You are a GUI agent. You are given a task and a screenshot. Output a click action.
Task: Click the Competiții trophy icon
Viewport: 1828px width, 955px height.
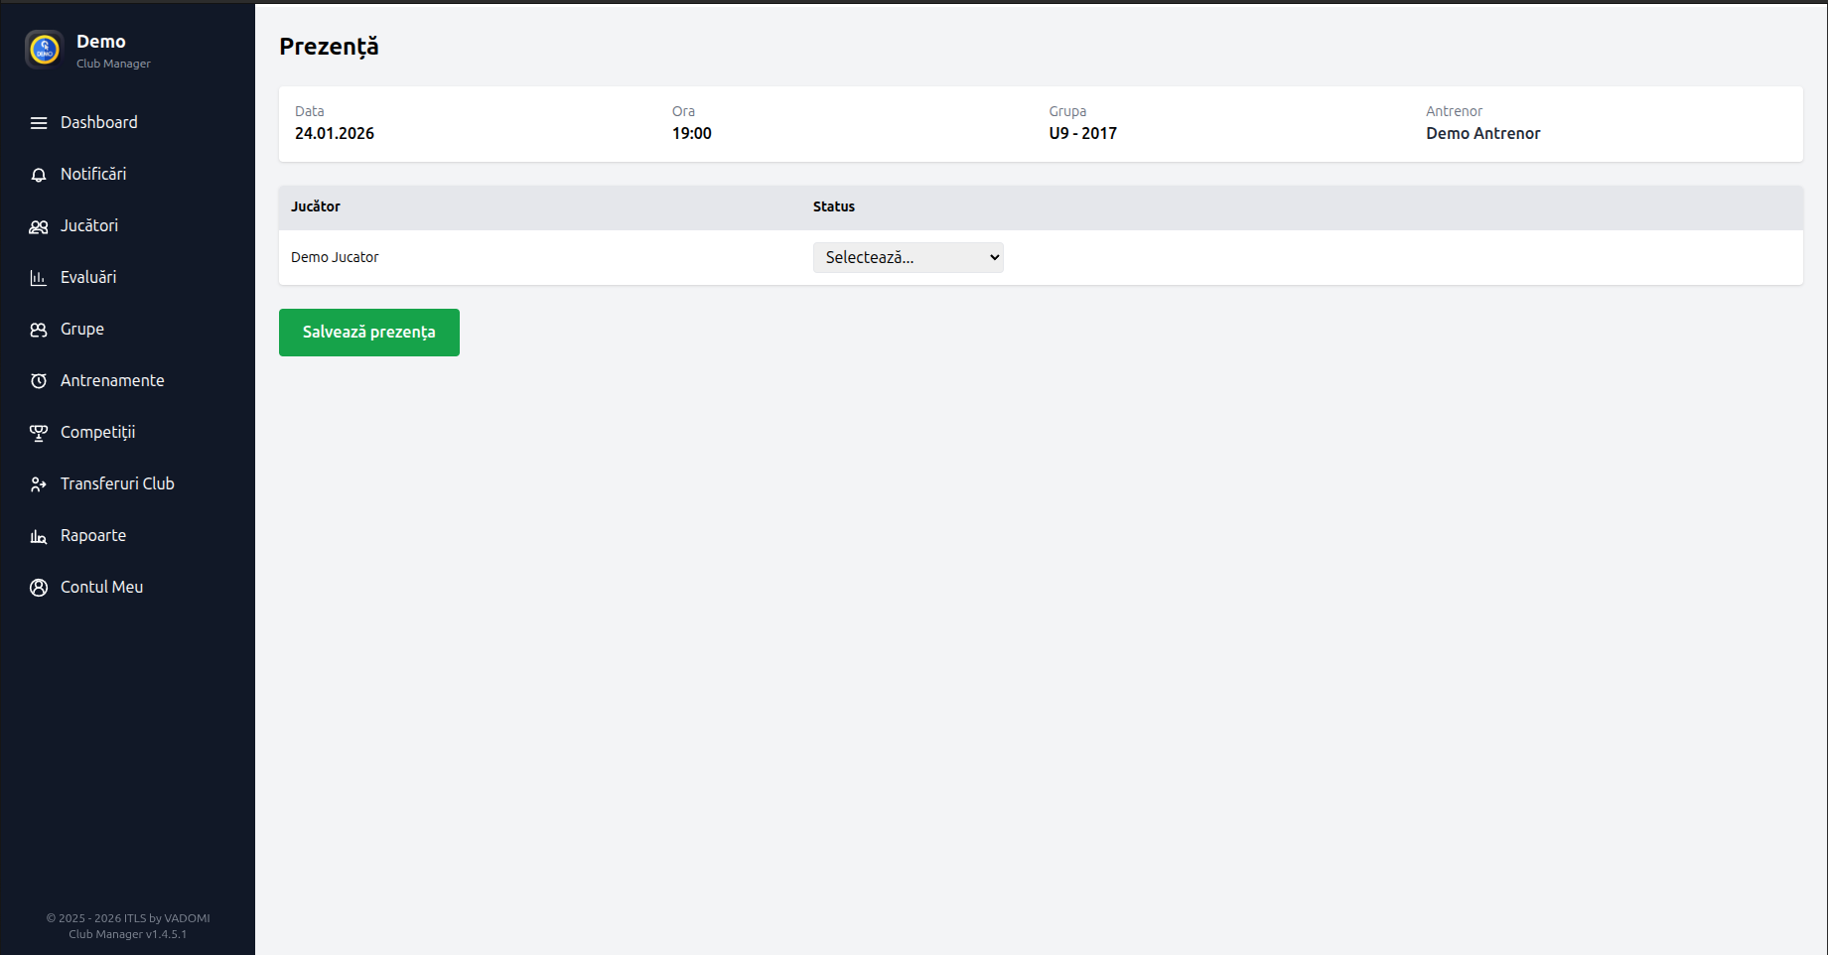39,433
